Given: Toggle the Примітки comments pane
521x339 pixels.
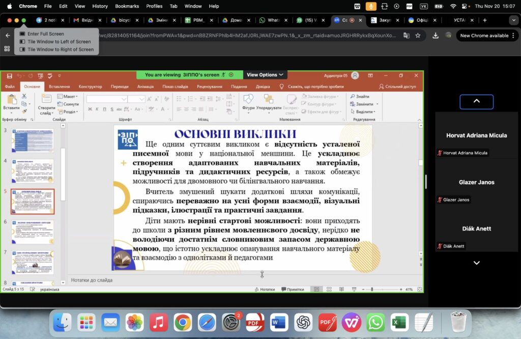Looking at the screenshot, I should (292, 289).
